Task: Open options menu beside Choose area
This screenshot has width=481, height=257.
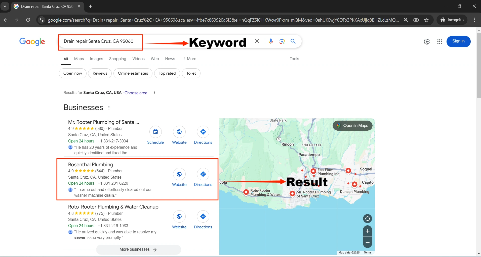Action: (x=154, y=93)
